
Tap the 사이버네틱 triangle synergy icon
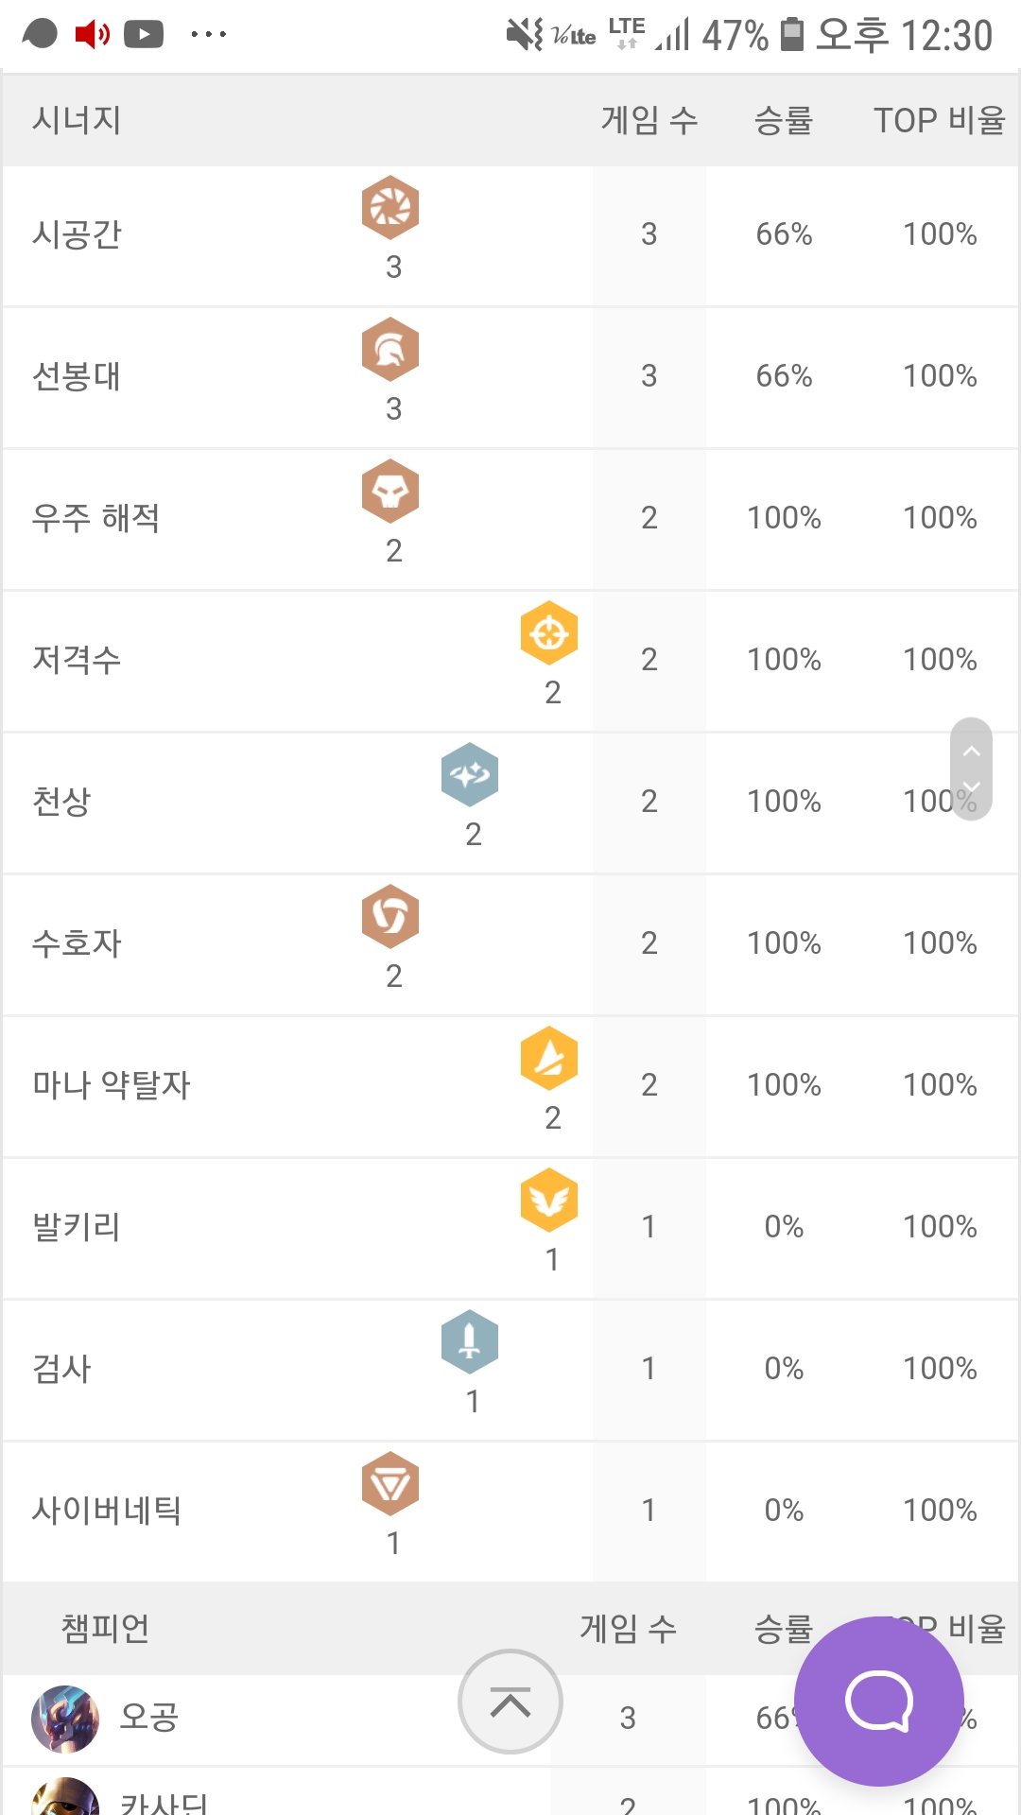click(x=390, y=1483)
